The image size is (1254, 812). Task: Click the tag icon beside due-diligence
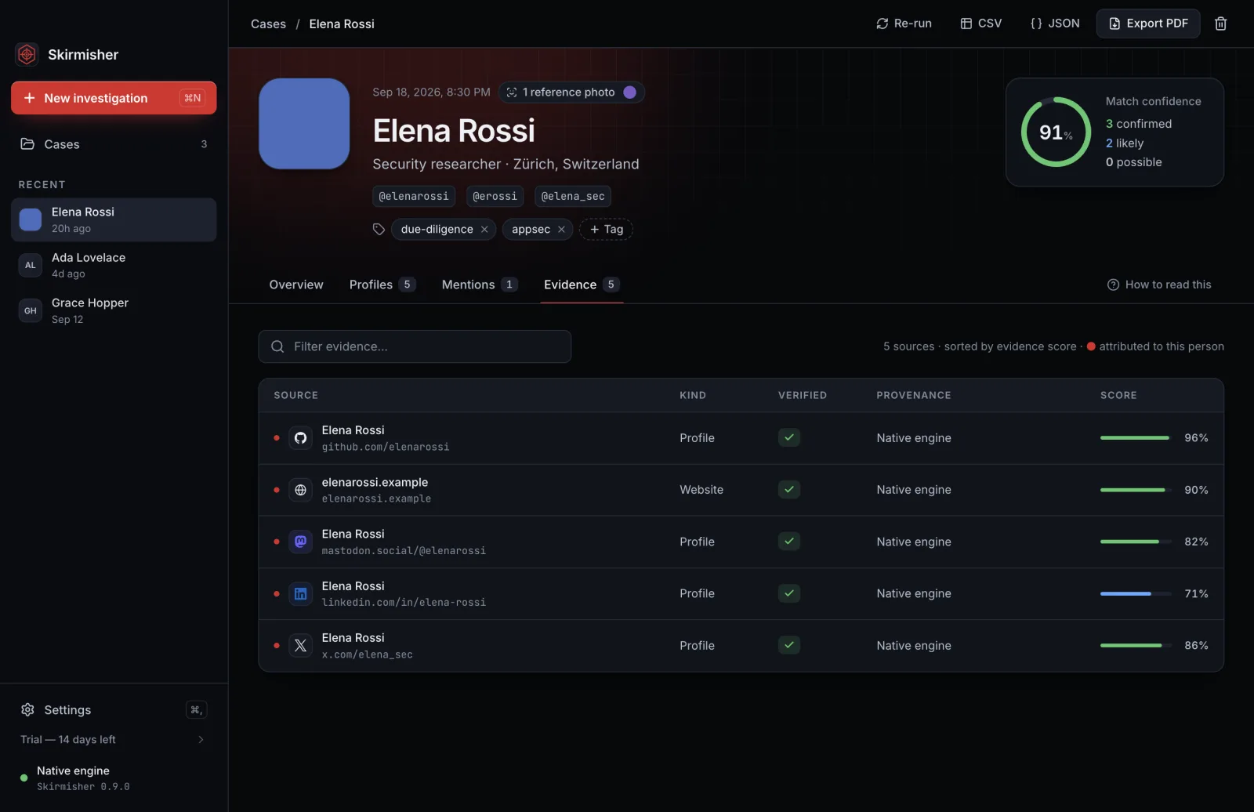pos(379,230)
